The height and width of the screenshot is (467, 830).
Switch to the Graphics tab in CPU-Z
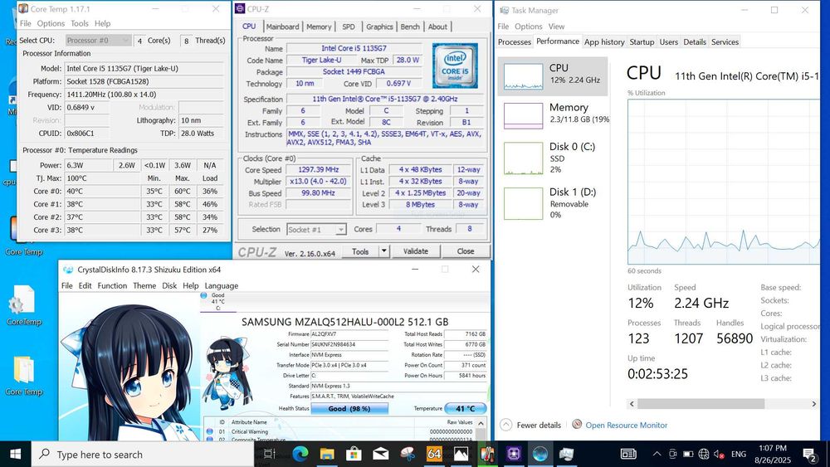(x=379, y=27)
